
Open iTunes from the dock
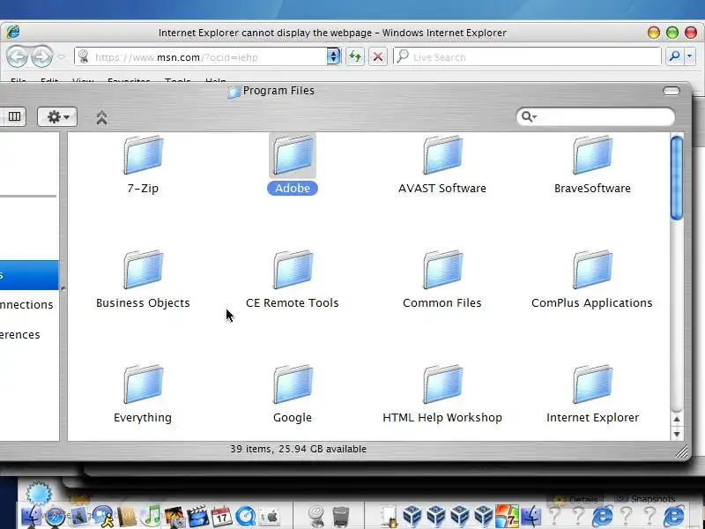coord(152,517)
